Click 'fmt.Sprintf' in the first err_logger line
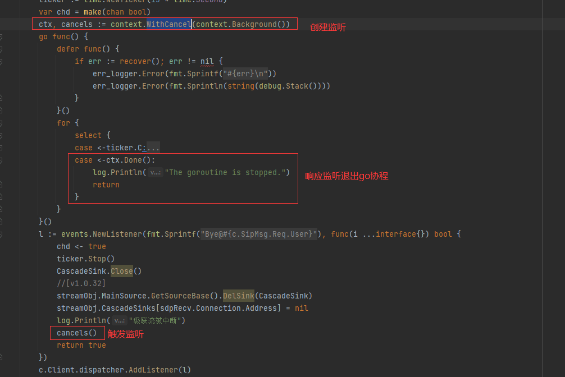The image size is (565, 377). coord(194,74)
